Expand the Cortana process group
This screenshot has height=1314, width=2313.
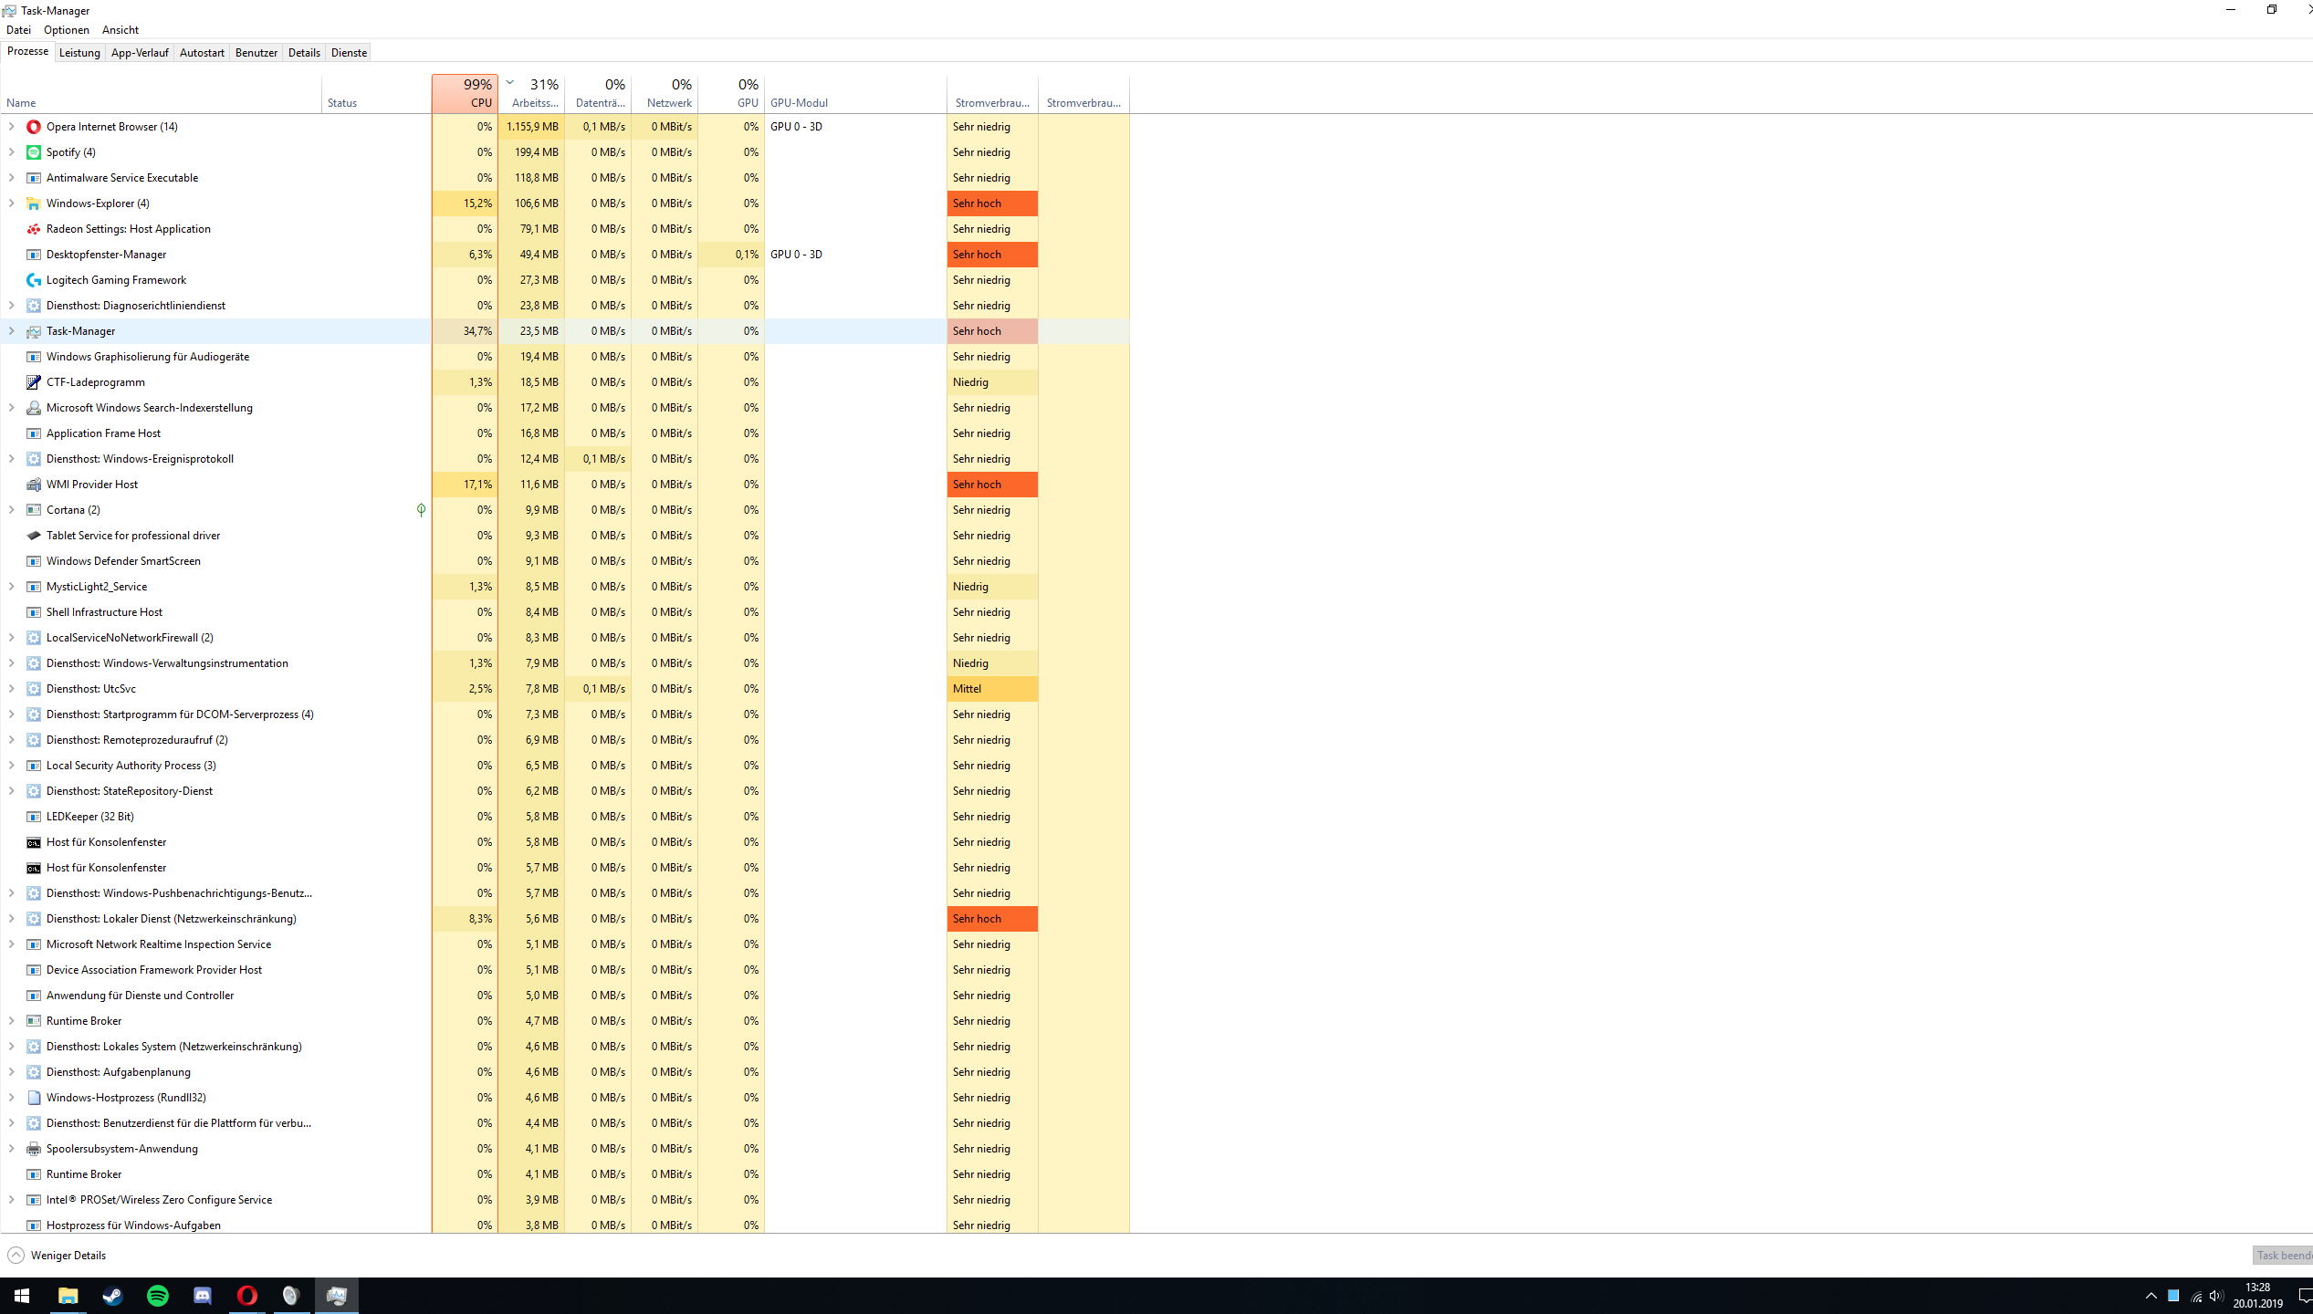click(11, 510)
